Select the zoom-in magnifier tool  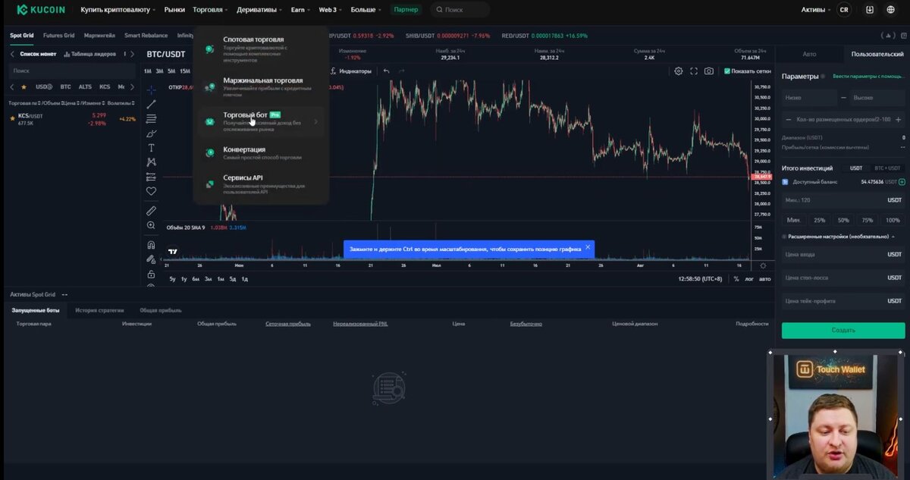[x=151, y=225]
